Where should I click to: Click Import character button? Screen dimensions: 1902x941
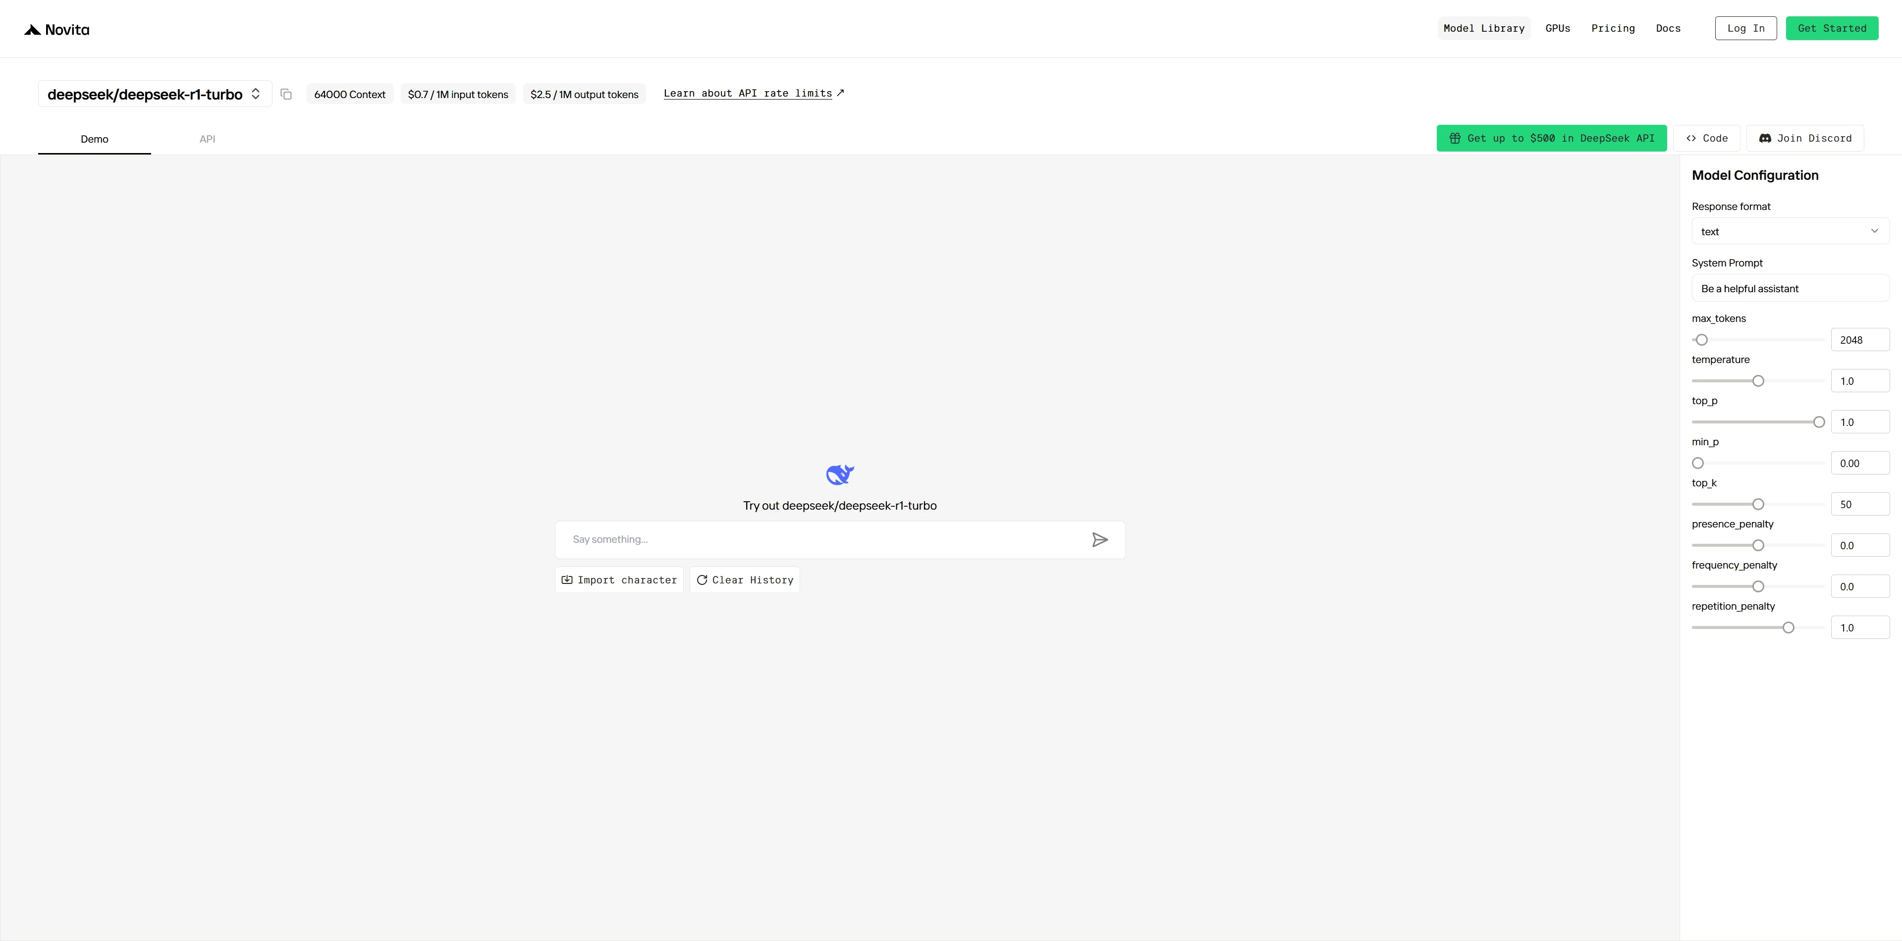[x=619, y=580]
